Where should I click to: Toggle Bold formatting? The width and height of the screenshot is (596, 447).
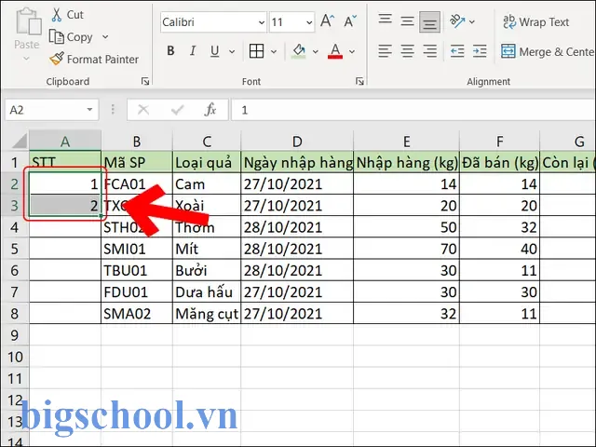[x=170, y=50]
